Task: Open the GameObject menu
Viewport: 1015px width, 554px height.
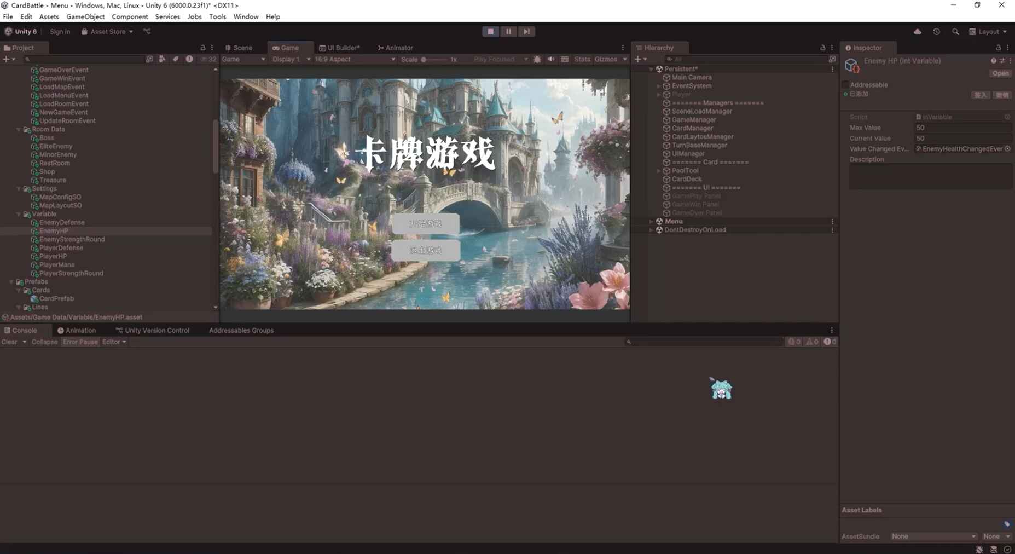Action: click(x=85, y=16)
